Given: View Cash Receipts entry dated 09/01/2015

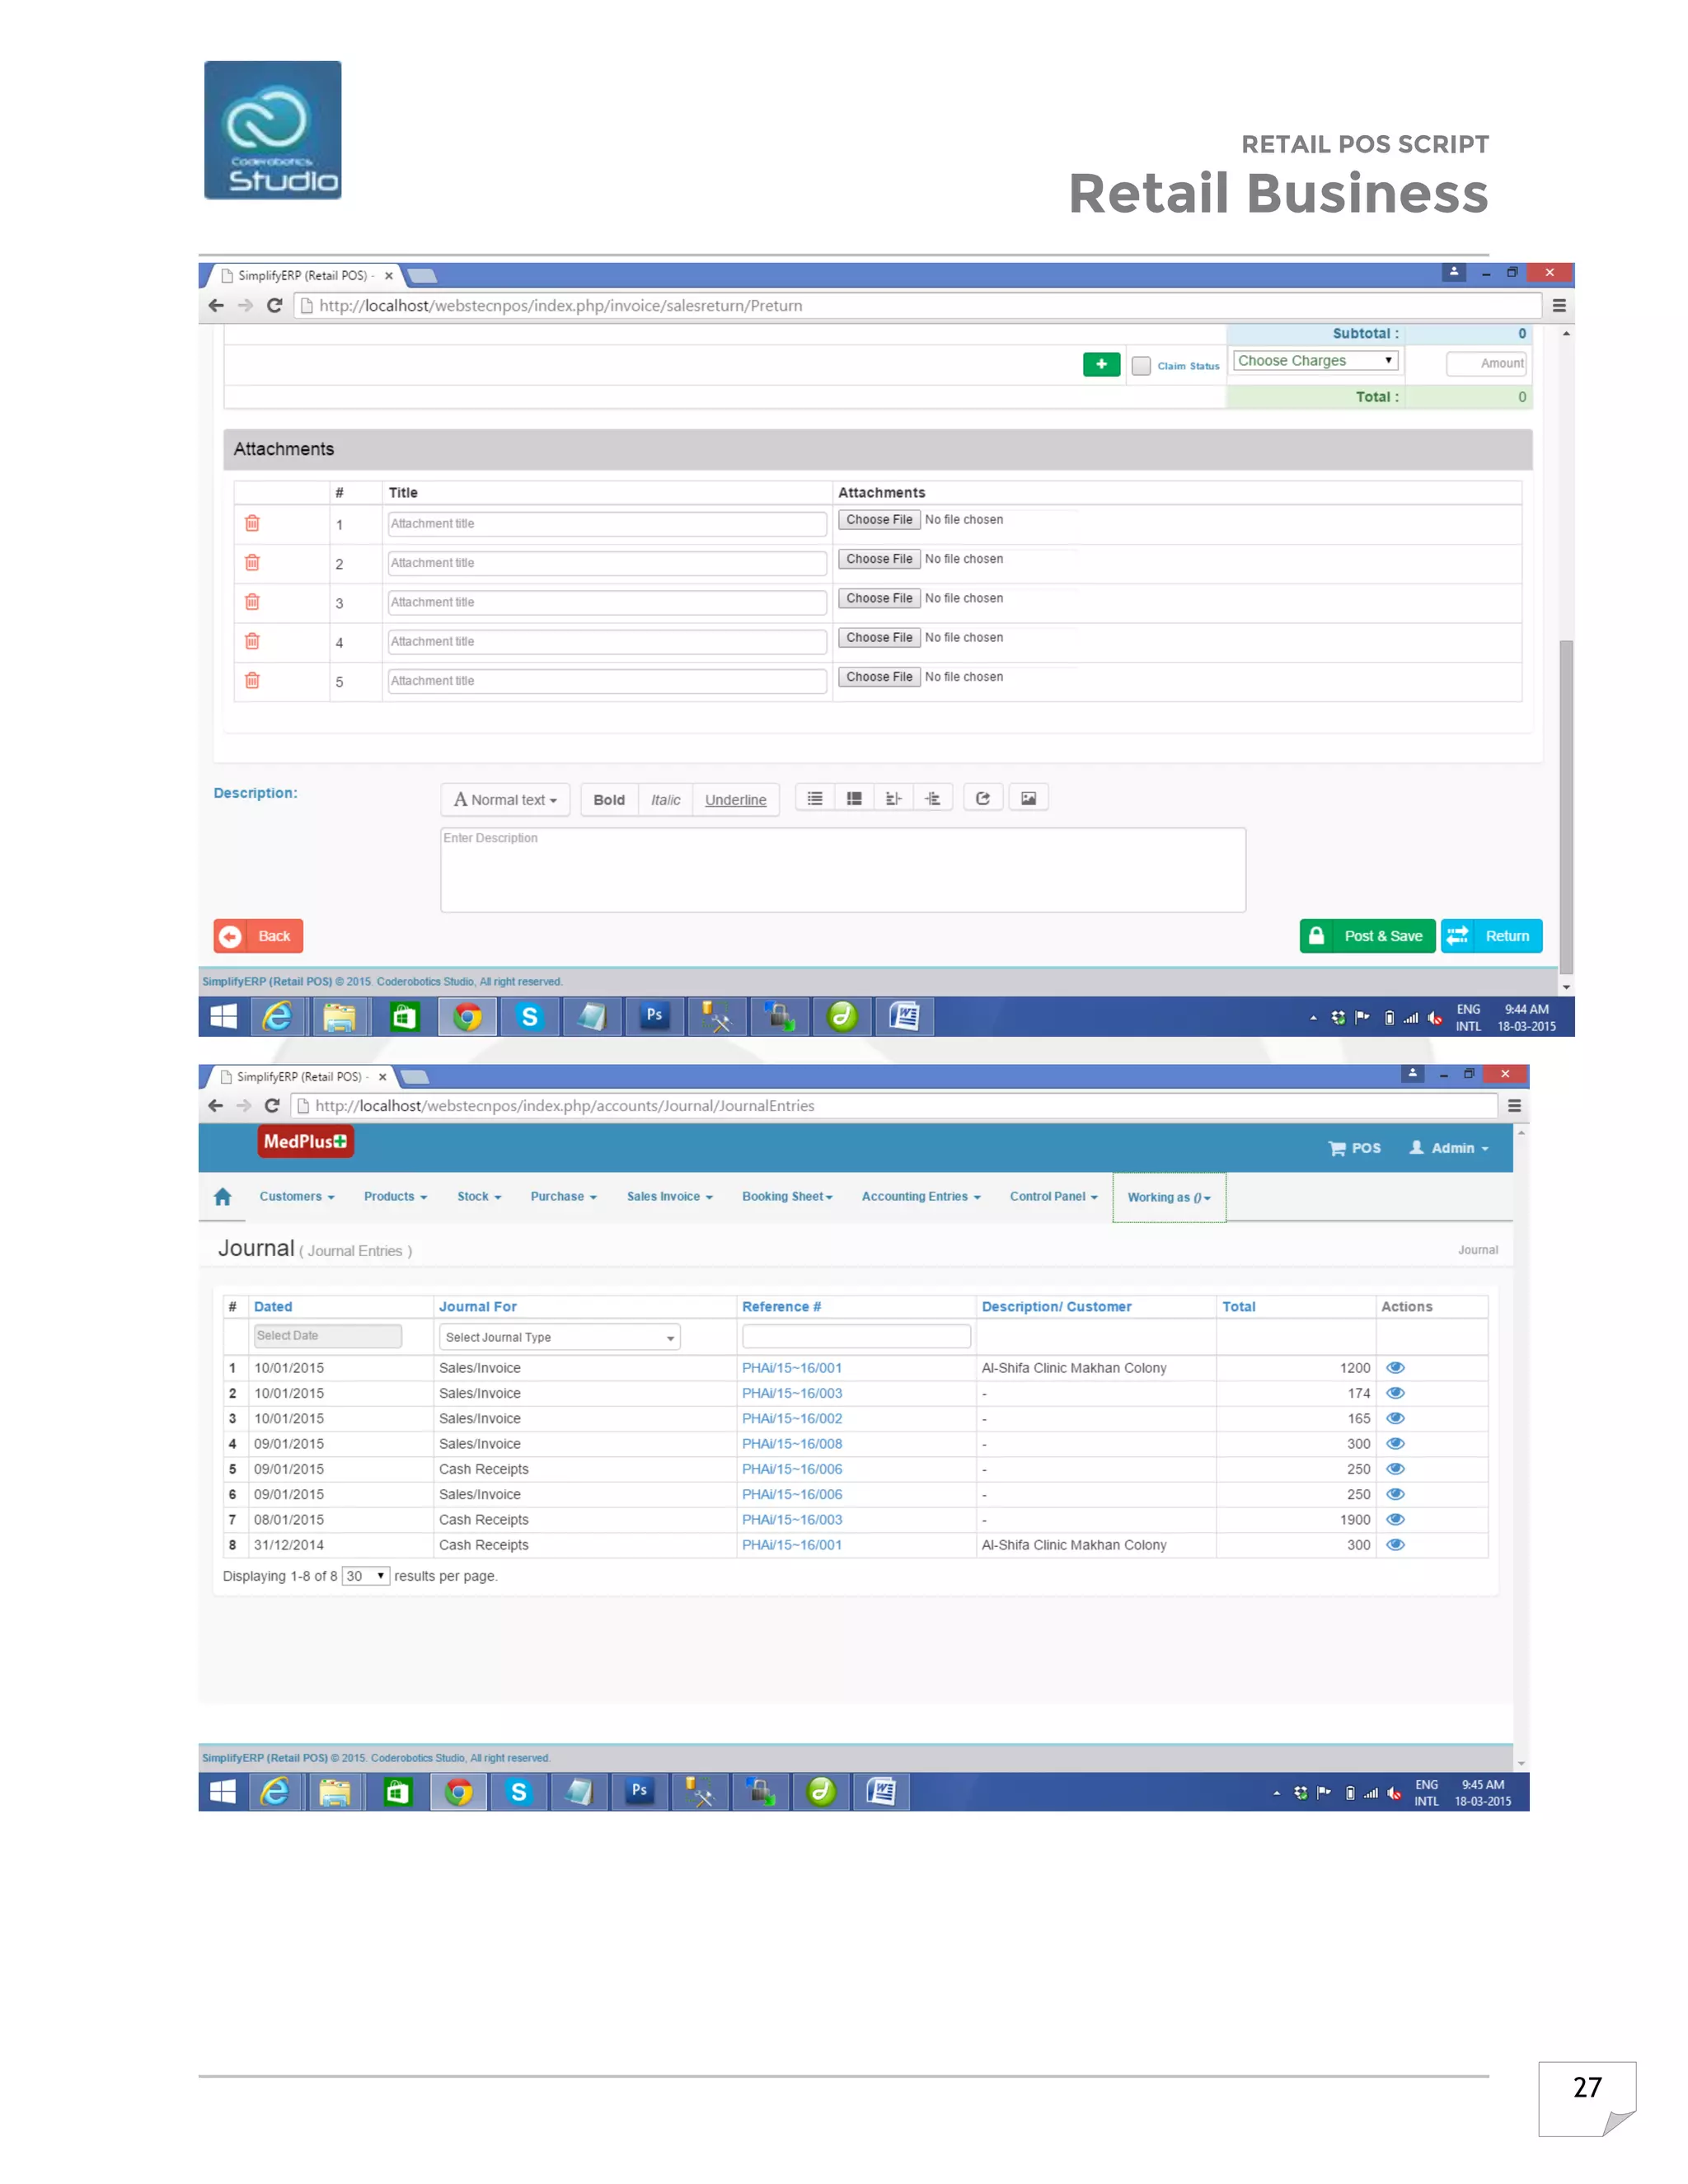Looking at the screenshot, I should [1396, 1468].
